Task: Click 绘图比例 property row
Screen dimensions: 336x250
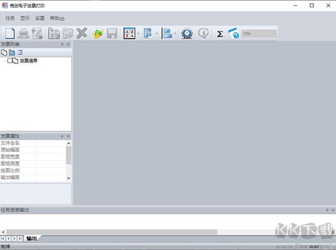Action: (x=33, y=170)
